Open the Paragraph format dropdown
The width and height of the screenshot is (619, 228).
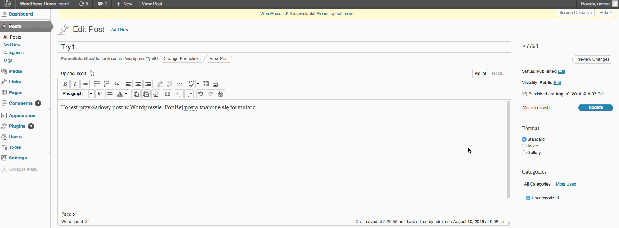77,94
